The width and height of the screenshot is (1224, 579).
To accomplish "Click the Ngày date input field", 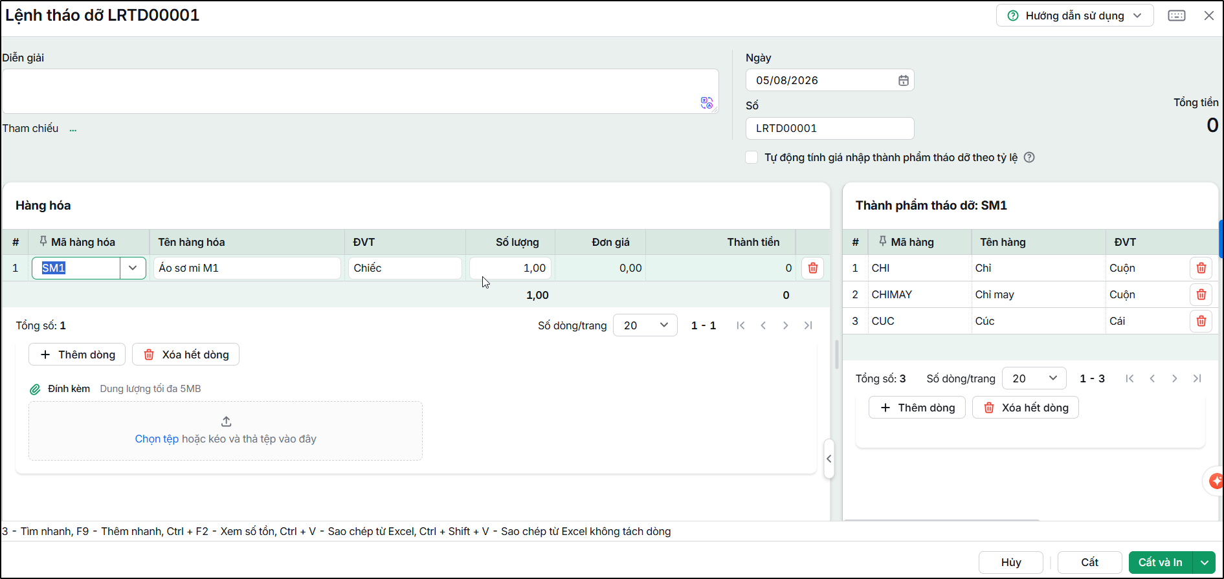I will 830,80.
